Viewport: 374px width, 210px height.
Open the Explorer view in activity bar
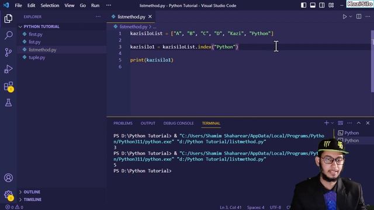coord(8,19)
